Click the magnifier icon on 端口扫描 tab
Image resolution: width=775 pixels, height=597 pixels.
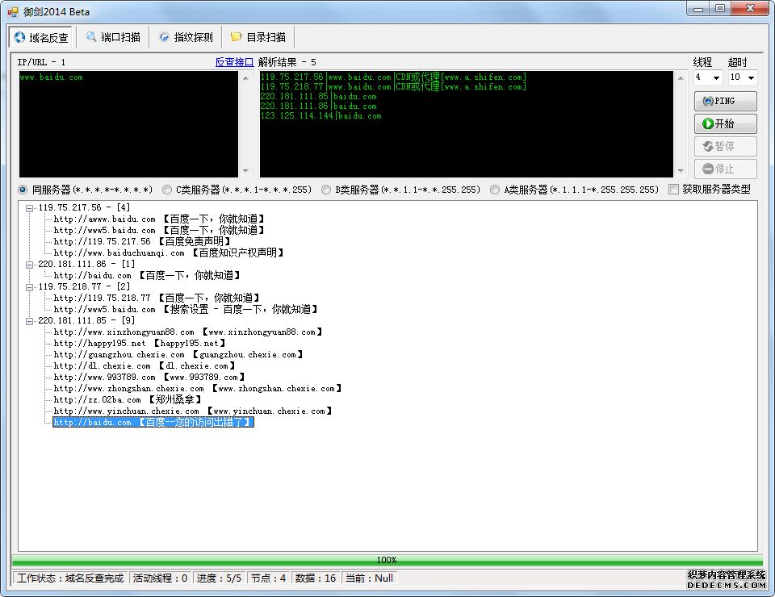91,37
